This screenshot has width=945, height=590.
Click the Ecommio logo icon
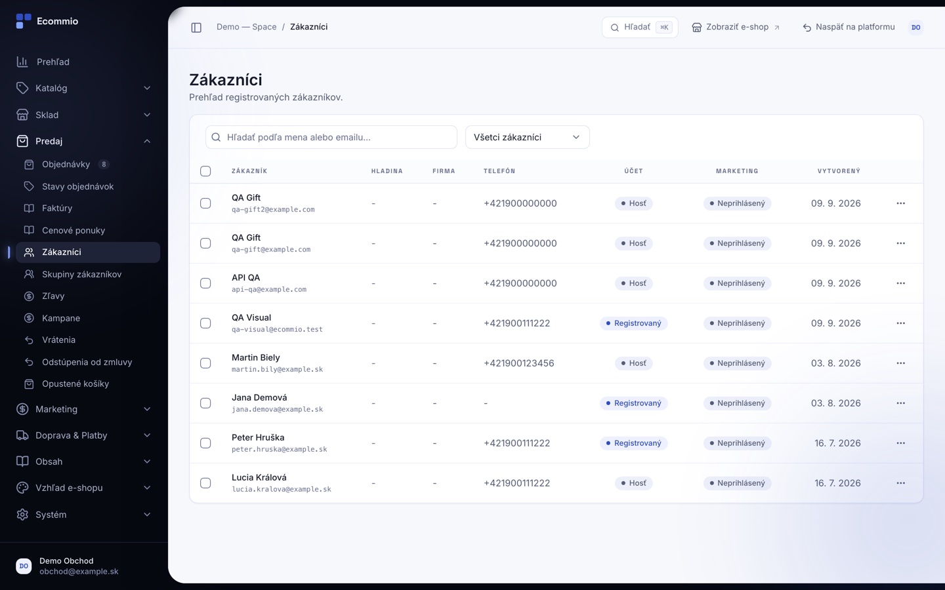click(x=24, y=21)
